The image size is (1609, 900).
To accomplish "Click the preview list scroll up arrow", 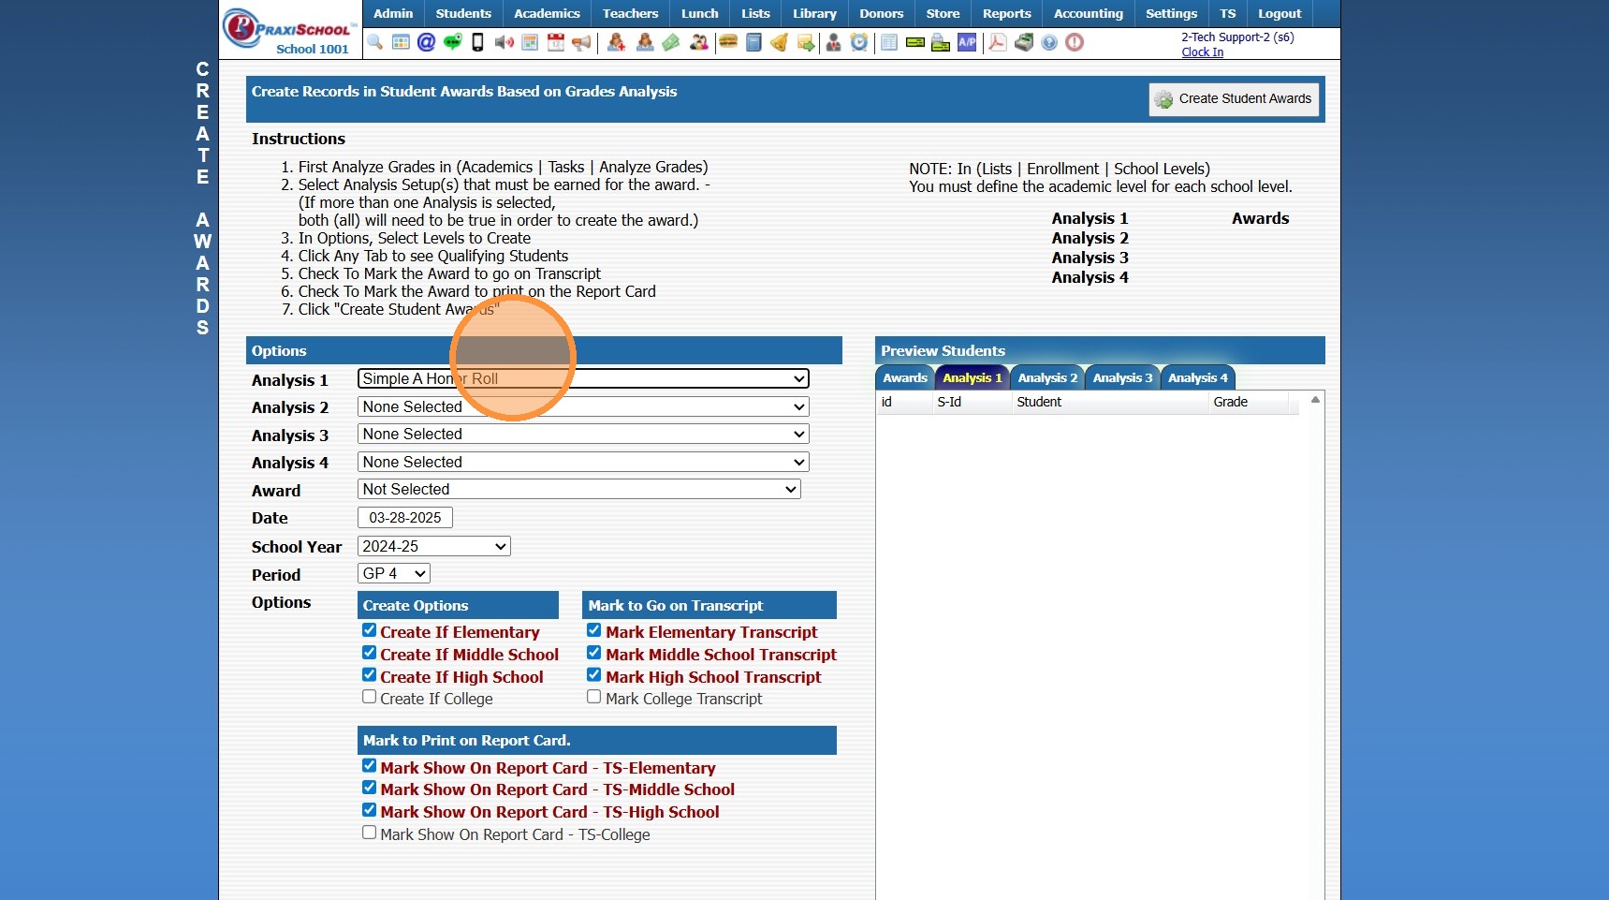I will click(1315, 400).
